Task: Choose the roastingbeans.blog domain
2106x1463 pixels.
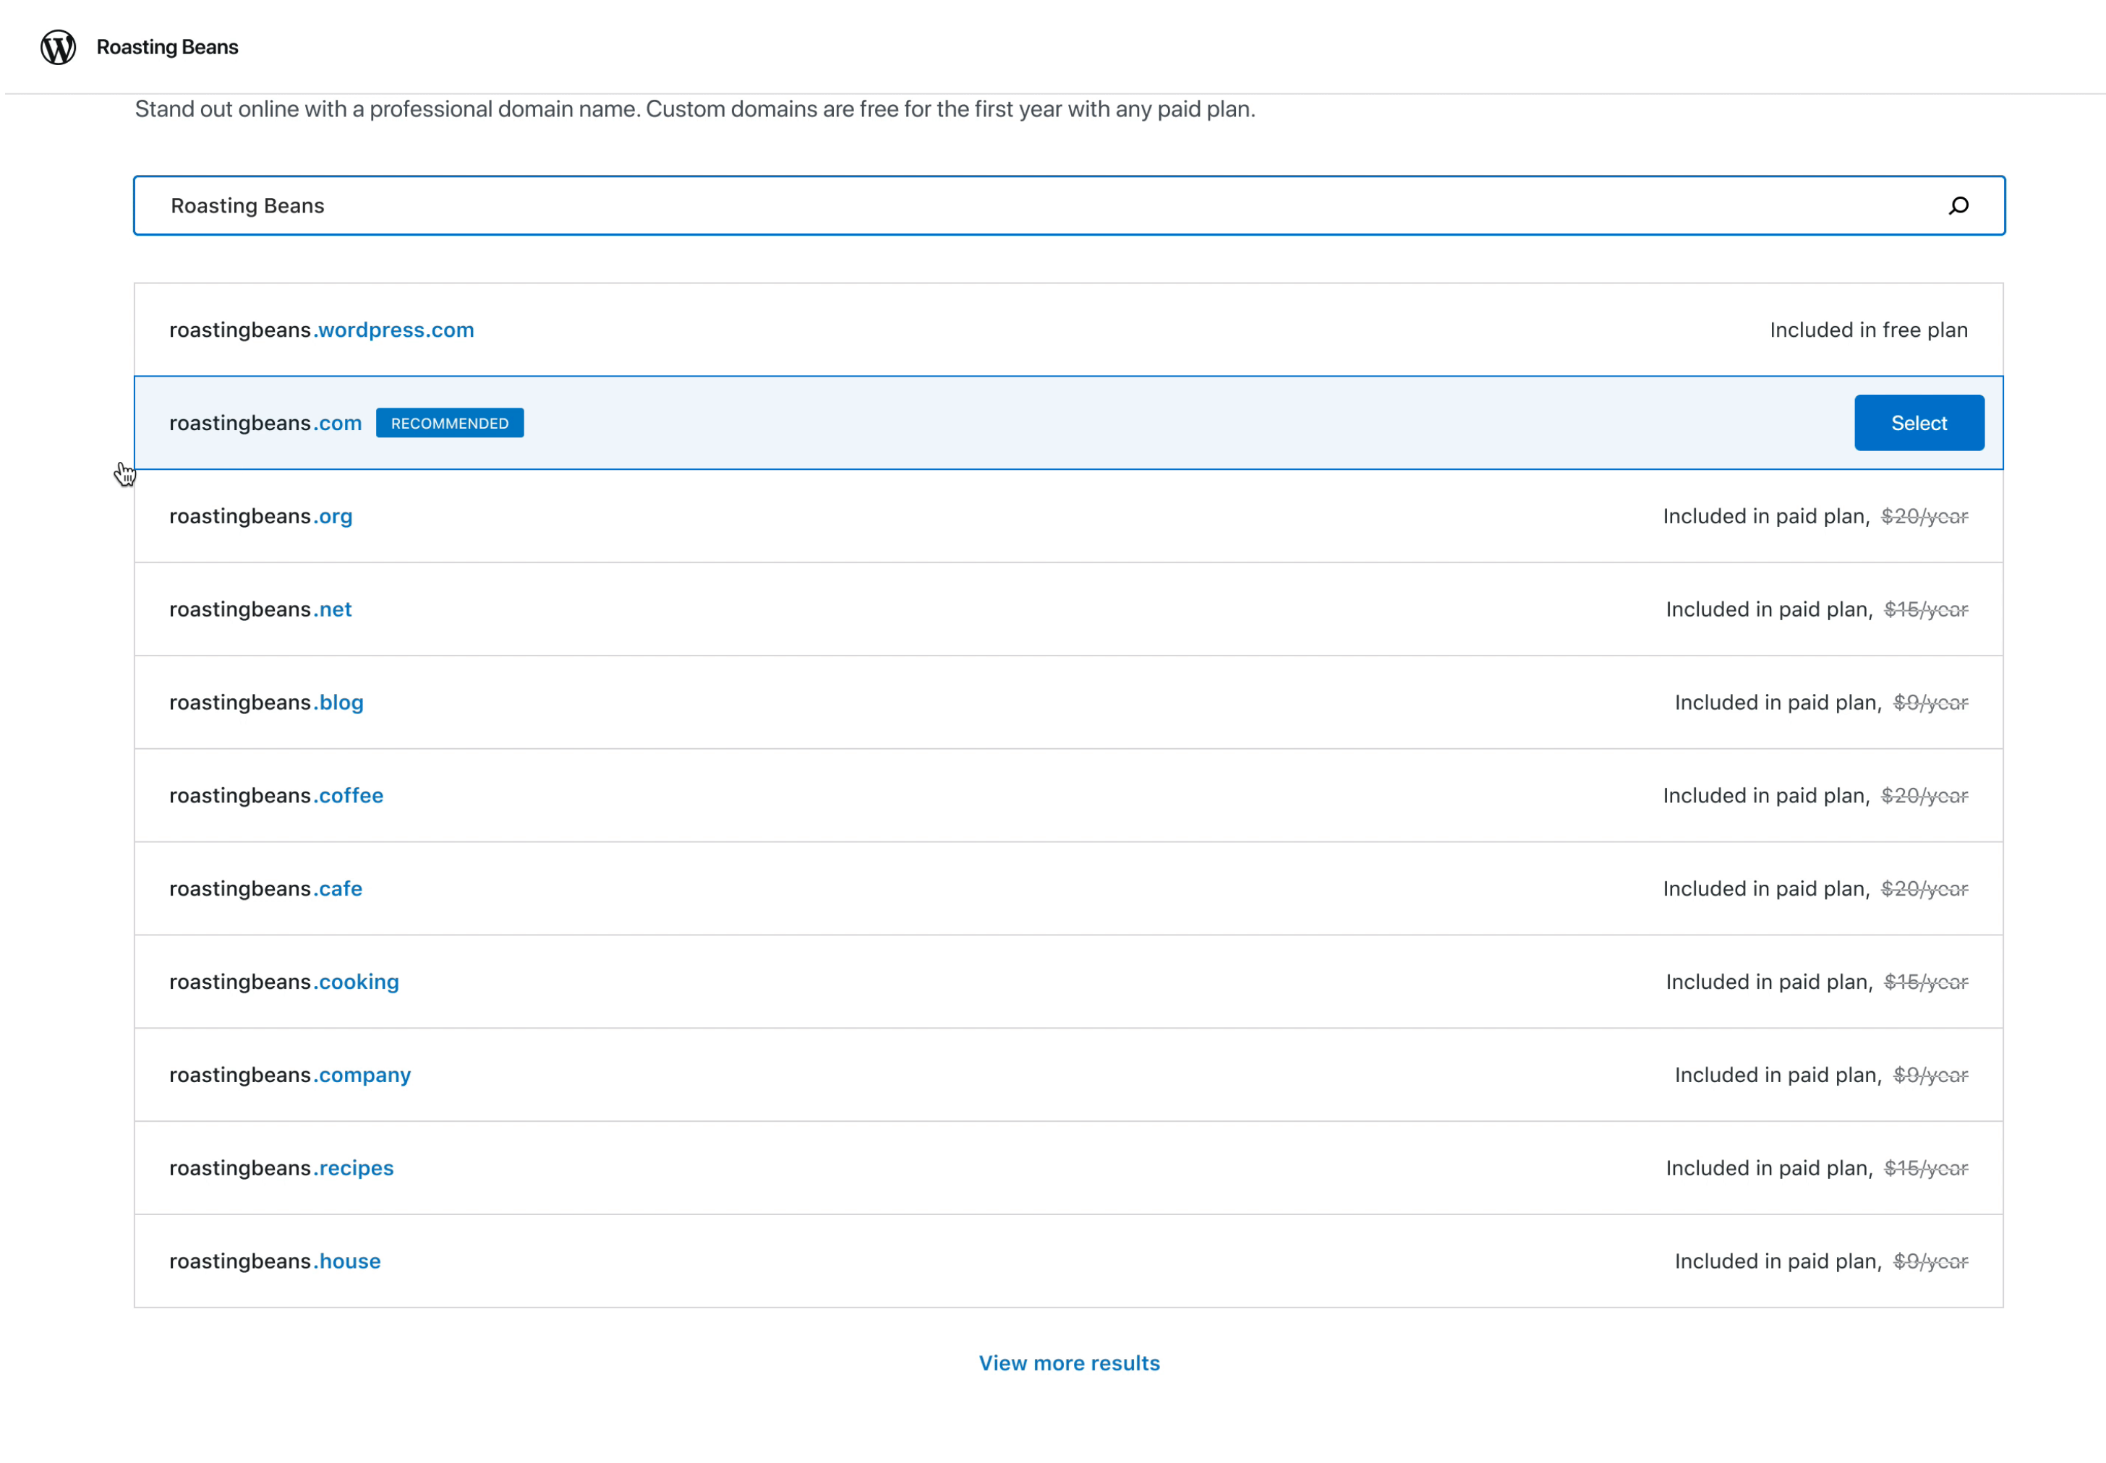Action: (267, 703)
